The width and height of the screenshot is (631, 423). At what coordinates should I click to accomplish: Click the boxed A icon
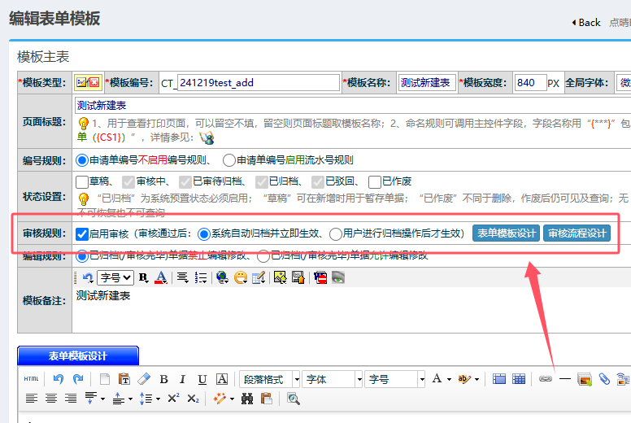pyautogui.click(x=222, y=379)
